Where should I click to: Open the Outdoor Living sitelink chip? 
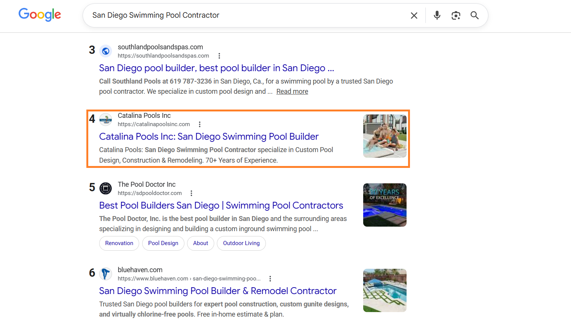click(x=241, y=243)
